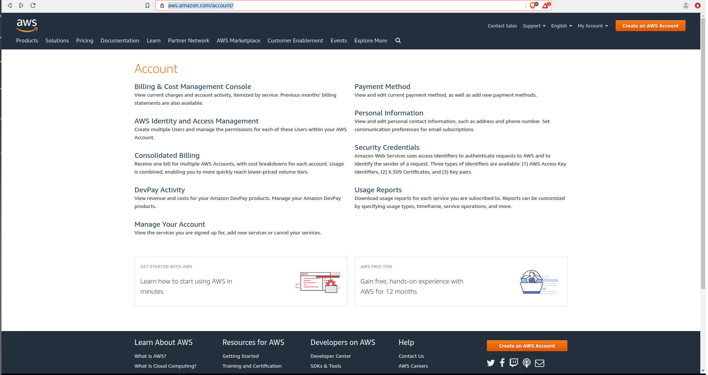Click Training and Certification footer link
Image resolution: width=708 pixels, height=375 pixels.
coord(252,366)
